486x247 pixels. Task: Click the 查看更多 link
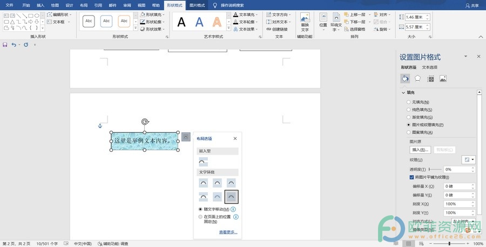[228, 232]
